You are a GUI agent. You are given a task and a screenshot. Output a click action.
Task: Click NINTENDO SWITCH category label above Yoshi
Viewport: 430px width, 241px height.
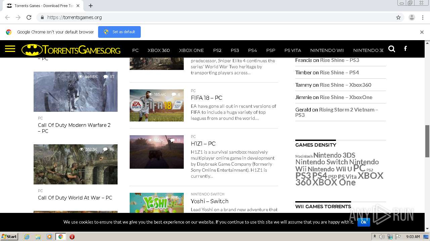(208, 194)
